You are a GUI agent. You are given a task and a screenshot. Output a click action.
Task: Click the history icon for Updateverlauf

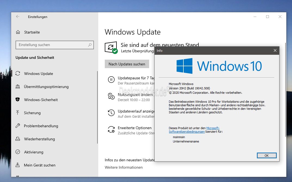coord(111,113)
